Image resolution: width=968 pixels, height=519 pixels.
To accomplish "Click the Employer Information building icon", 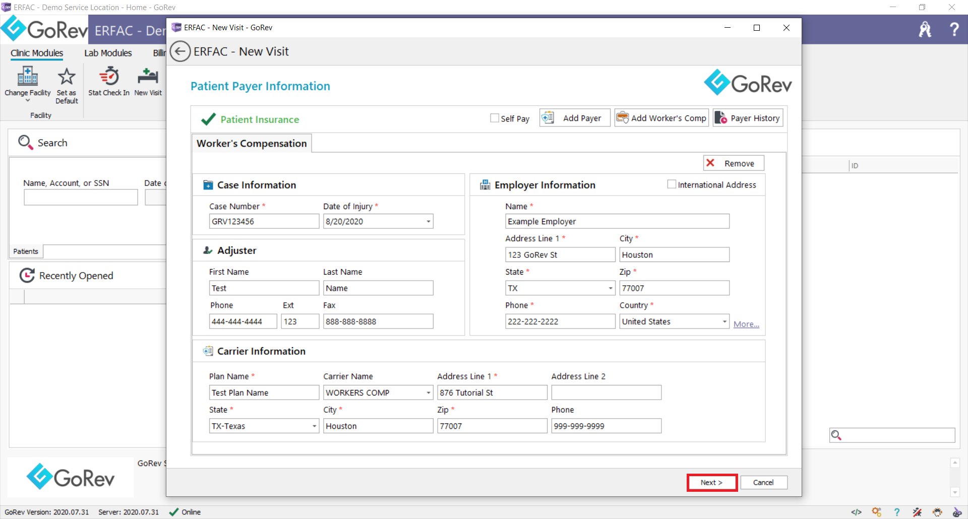I will [x=485, y=184].
